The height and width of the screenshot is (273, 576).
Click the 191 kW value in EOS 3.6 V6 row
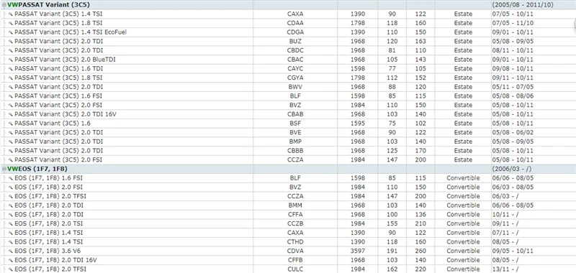click(x=392, y=251)
